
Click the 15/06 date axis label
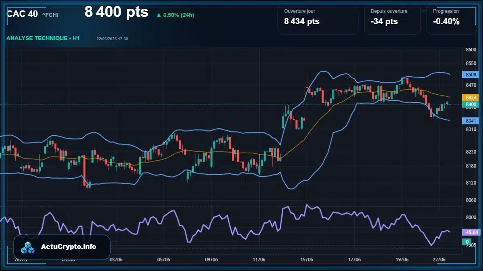pyautogui.click(x=307, y=260)
